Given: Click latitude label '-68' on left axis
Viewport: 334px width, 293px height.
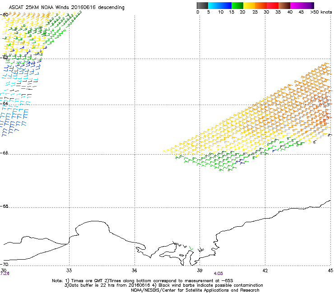Looking at the screenshot, I should point(4,206).
